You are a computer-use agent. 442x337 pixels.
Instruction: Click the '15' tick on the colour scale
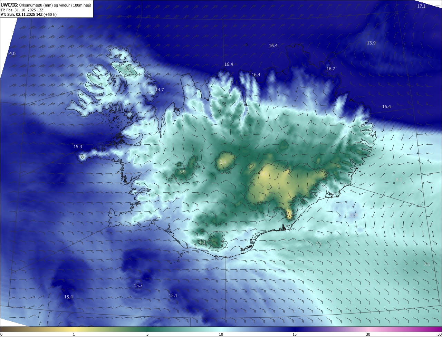pos(295,334)
